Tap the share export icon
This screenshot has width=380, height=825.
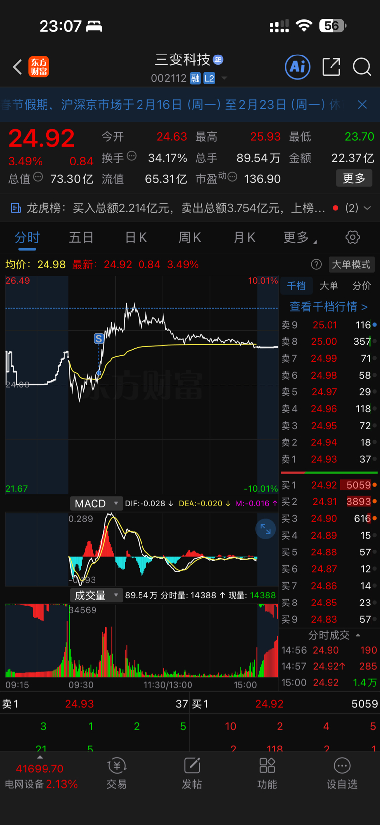click(x=331, y=67)
